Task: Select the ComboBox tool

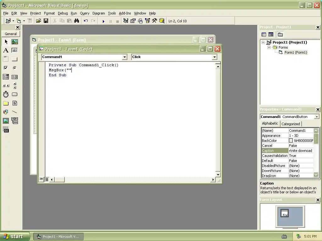Action: 6,77
